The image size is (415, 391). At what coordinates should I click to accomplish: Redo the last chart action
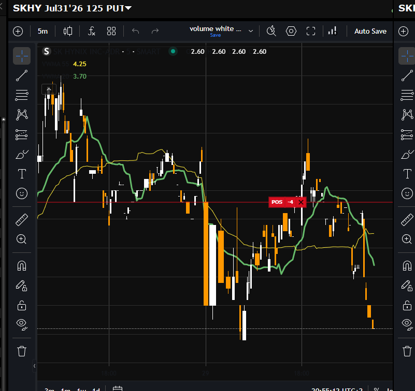(155, 31)
